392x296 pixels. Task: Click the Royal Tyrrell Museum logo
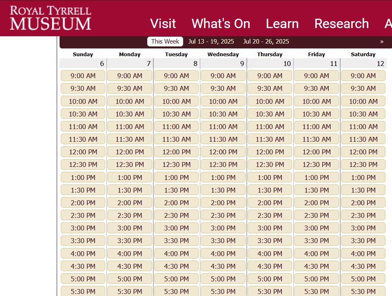pyautogui.click(x=50, y=18)
